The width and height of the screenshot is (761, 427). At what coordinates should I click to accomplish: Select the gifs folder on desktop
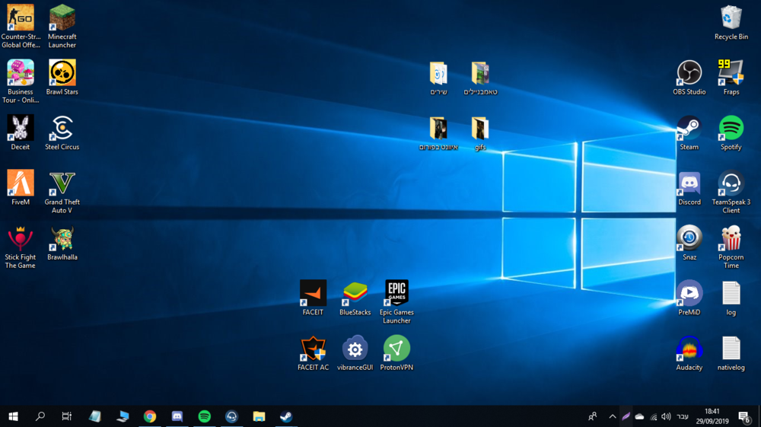pyautogui.click(x=479, y=129)
